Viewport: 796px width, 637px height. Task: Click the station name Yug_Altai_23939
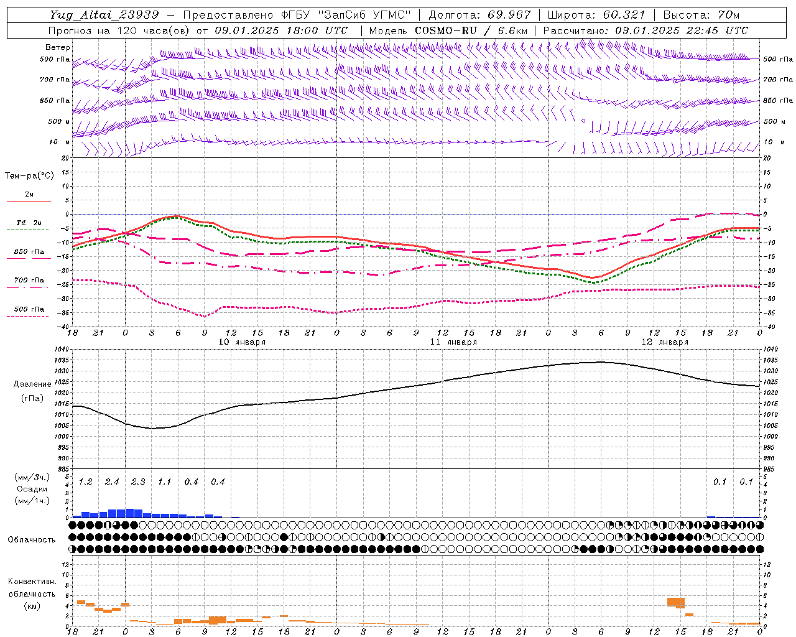pos(104,15)
